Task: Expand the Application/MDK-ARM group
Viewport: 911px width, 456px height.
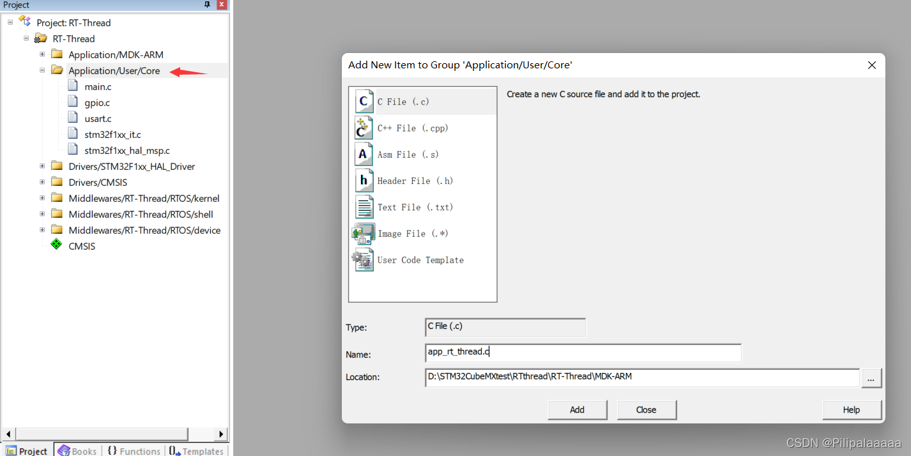Action: (42, 54)
